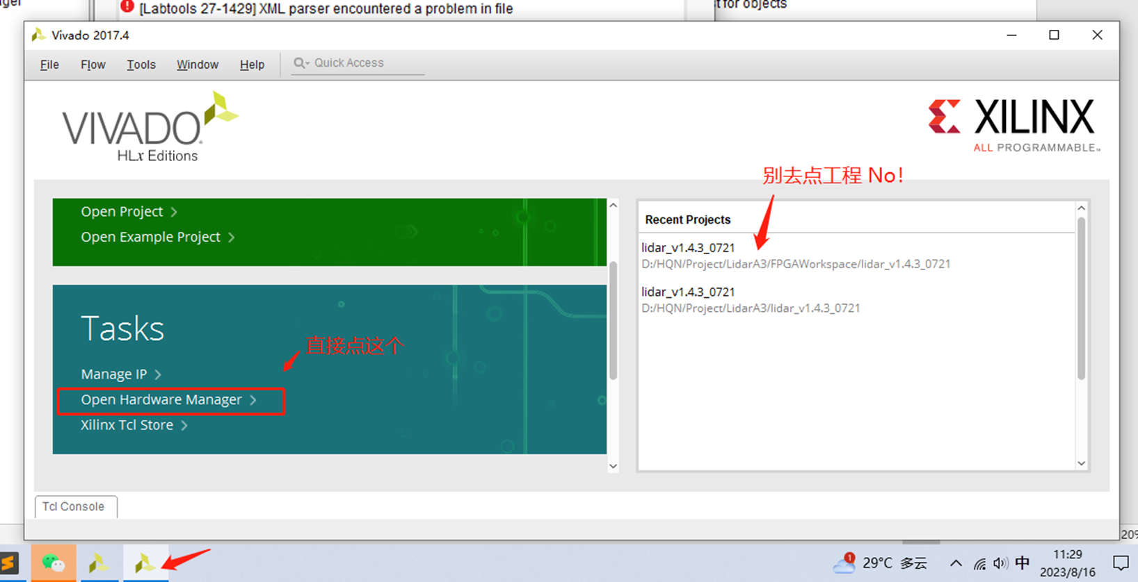Maximize the Vivado 2017.4 window
Screen dimensions: 1138x582
pos(1054,35)
